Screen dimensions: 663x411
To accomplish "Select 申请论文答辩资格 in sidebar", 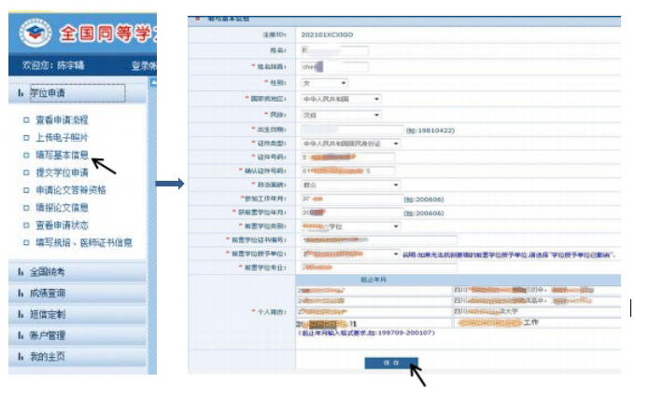I will [x=70, y=190].
